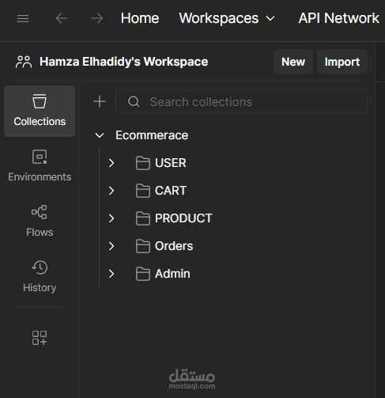
Task: Select the Orders folder label
Action: tap(174, 246)
